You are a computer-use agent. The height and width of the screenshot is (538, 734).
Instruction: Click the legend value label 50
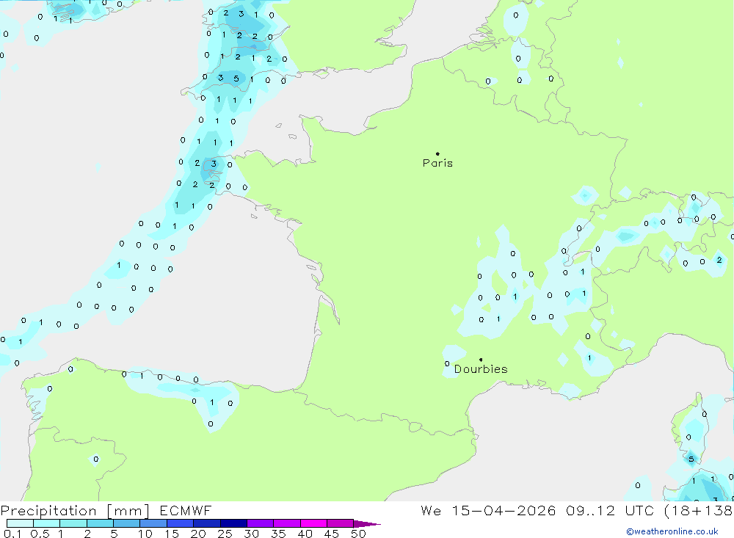tap(358, 534)
